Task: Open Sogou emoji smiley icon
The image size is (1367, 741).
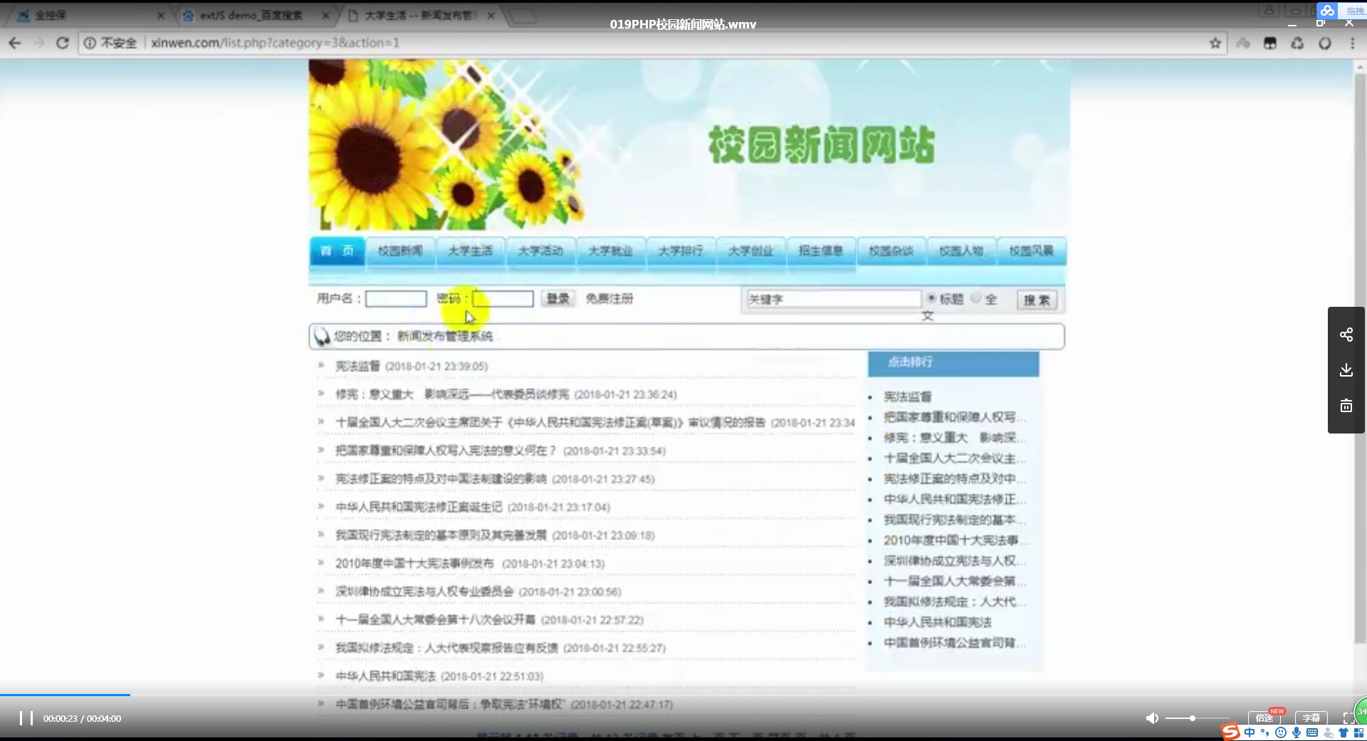Action: coord(1281,732)
